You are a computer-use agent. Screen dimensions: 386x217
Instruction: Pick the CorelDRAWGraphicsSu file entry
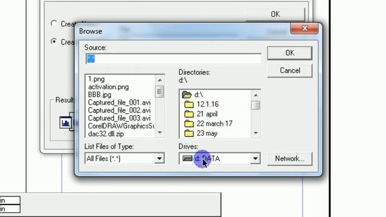[x=121, y=126]
